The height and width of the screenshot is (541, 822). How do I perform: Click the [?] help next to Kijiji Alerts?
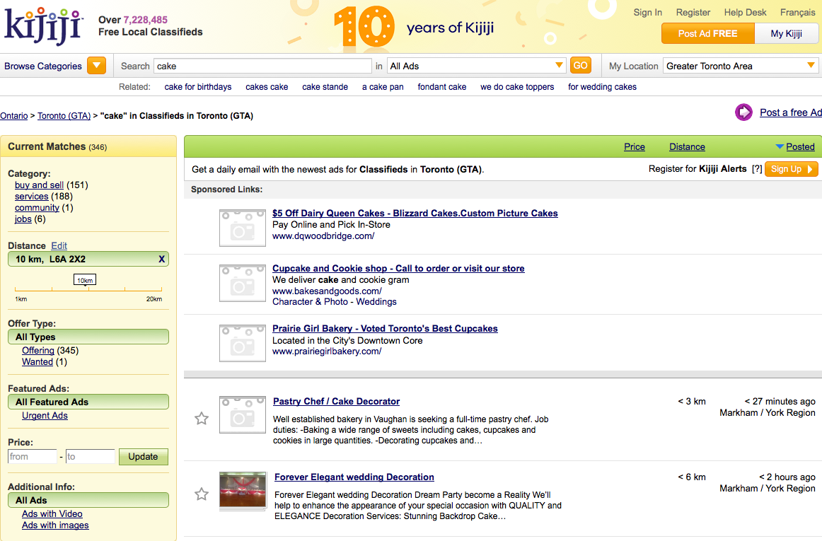point(757,169)
